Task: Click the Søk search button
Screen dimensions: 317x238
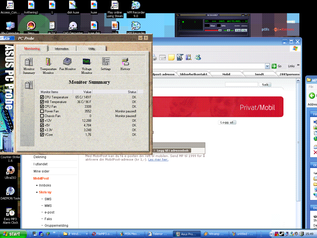Action: tap(265, 85)
